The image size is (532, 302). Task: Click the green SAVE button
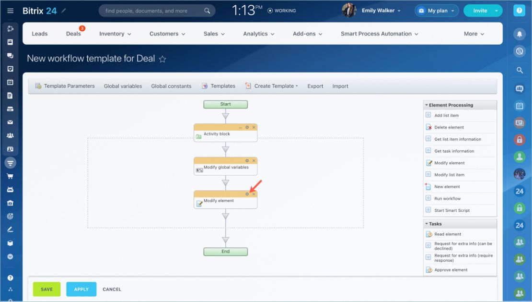point(47,289)
